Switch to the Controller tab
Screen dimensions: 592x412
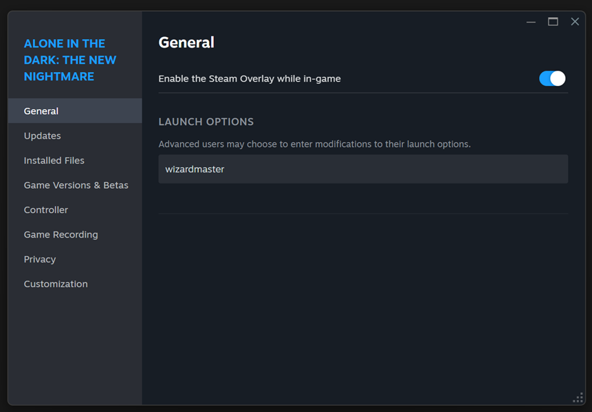(46, 210)
